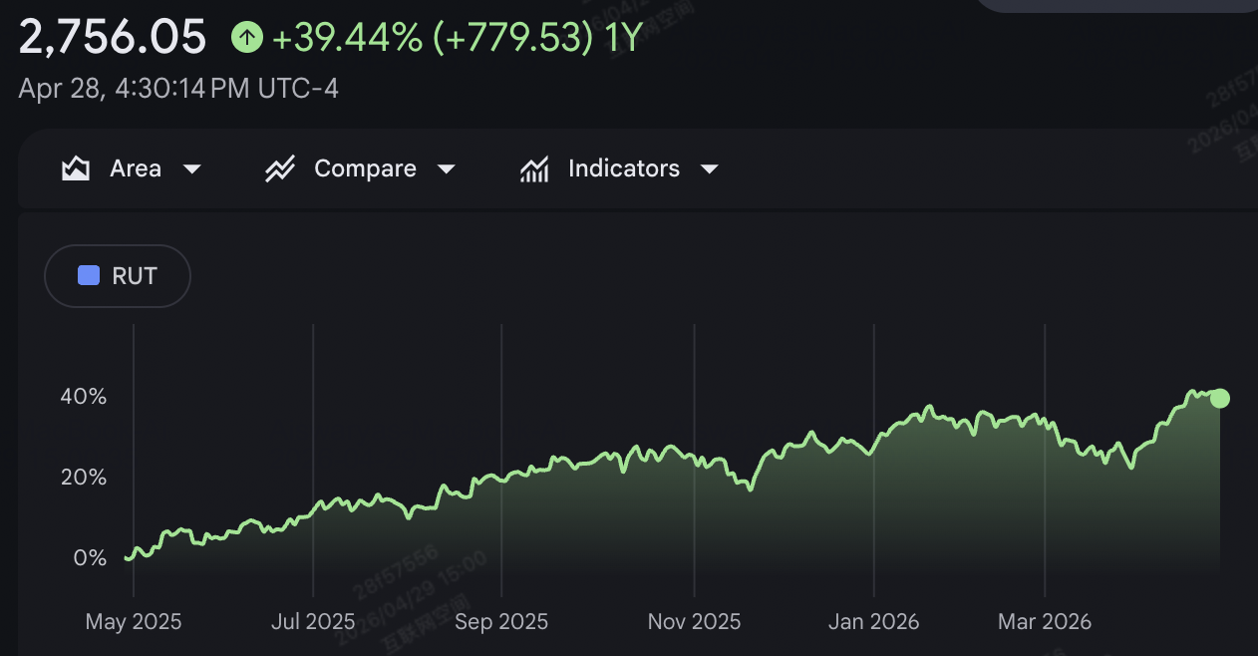Screen dimensions: 1258x656
Task: Click the green endpoint dot on the chart
Action: 1219,399
